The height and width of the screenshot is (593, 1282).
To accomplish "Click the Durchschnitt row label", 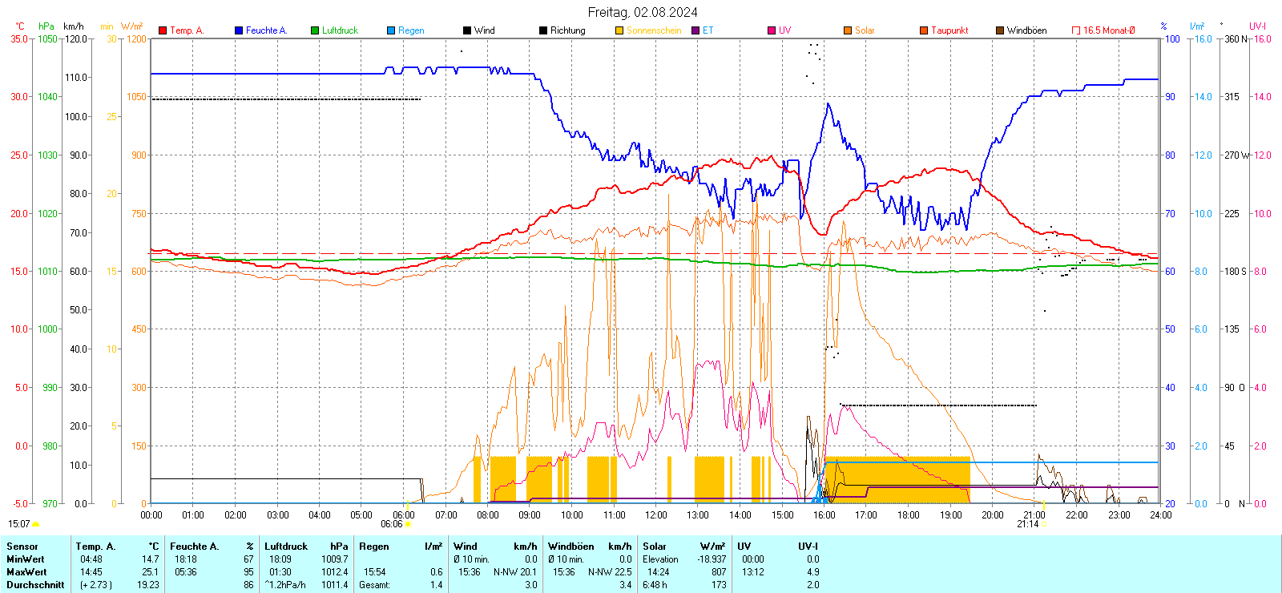I will click(x=35, y=585).
